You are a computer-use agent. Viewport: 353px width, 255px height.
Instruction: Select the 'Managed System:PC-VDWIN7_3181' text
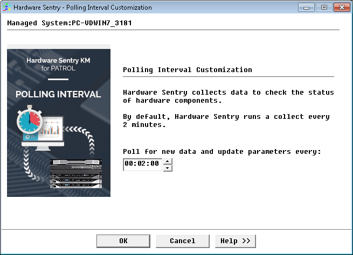tap(70, 23)
